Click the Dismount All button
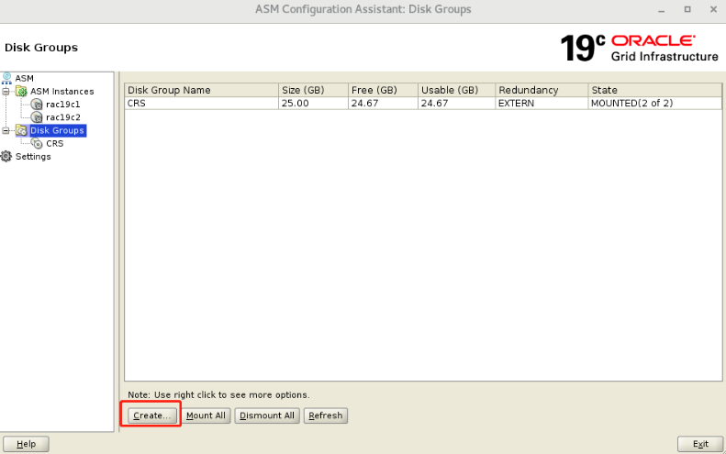The height and width of the screenshot is (454, 726). click(x=267, y=415)
